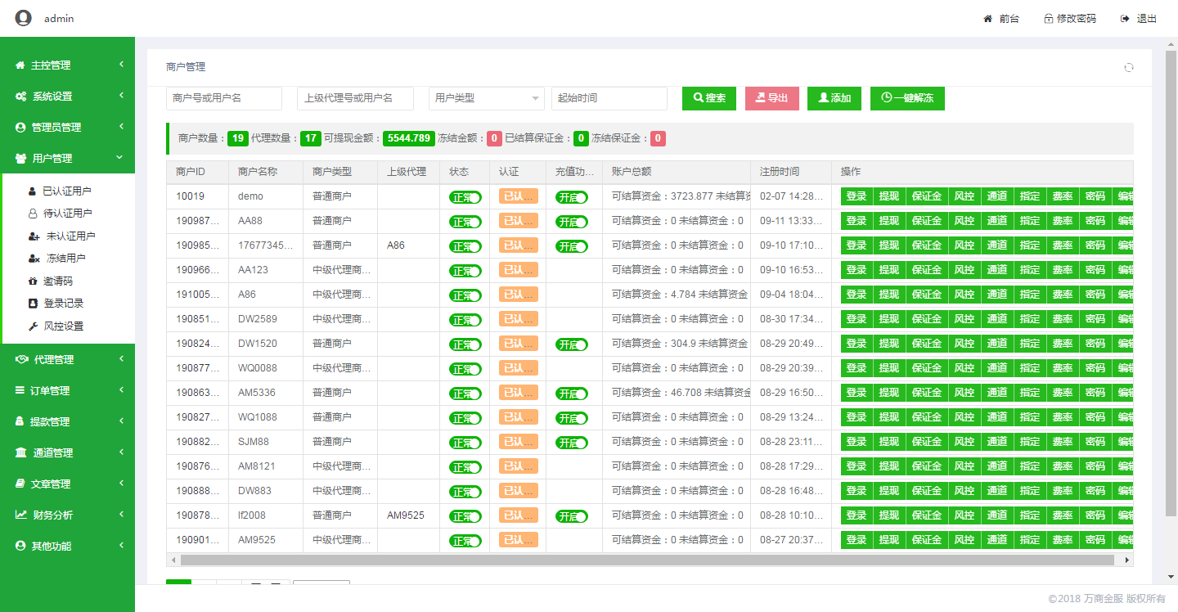The height and width of the screenshot is (612, 1178).
Task: Open 修改密码 via its lock icon
Action: (x=1048, y=19)
